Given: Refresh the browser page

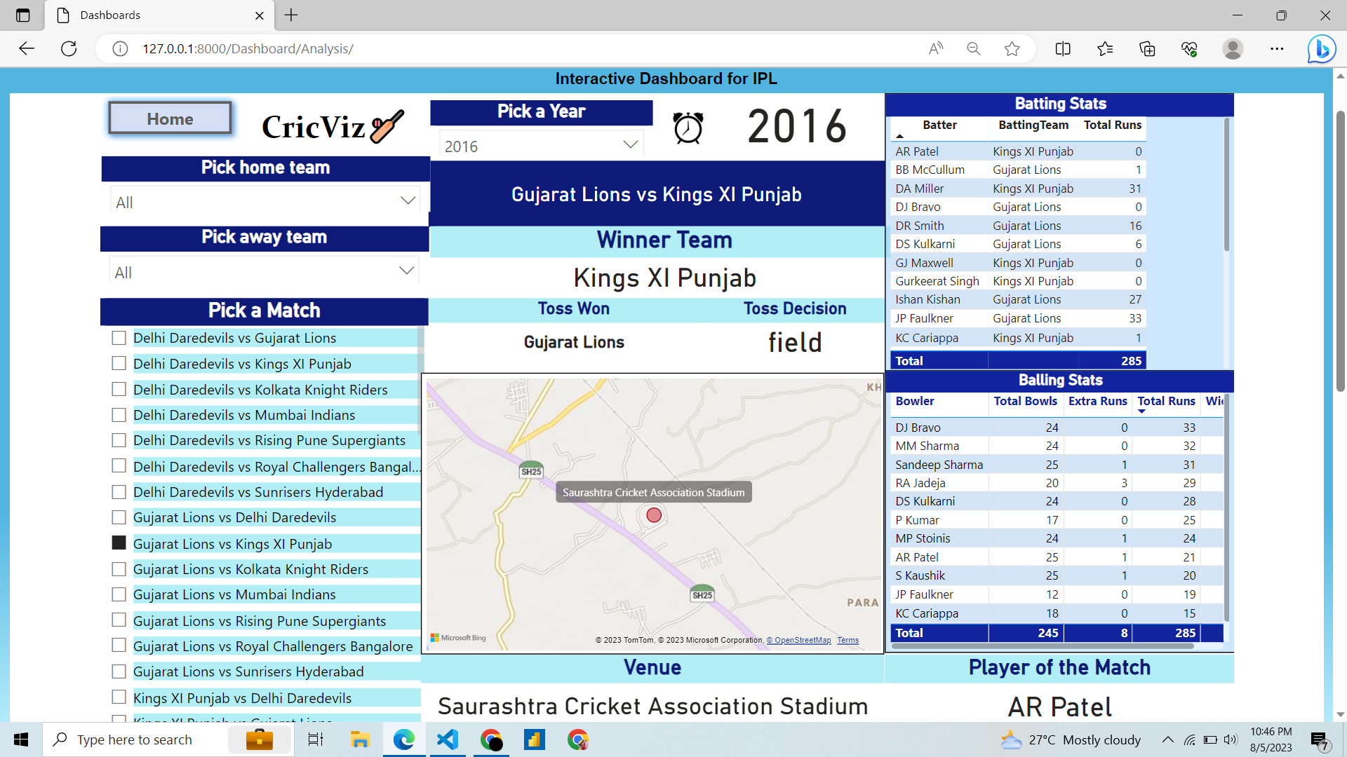Looking at the screenshot, I should coord(69,48).
